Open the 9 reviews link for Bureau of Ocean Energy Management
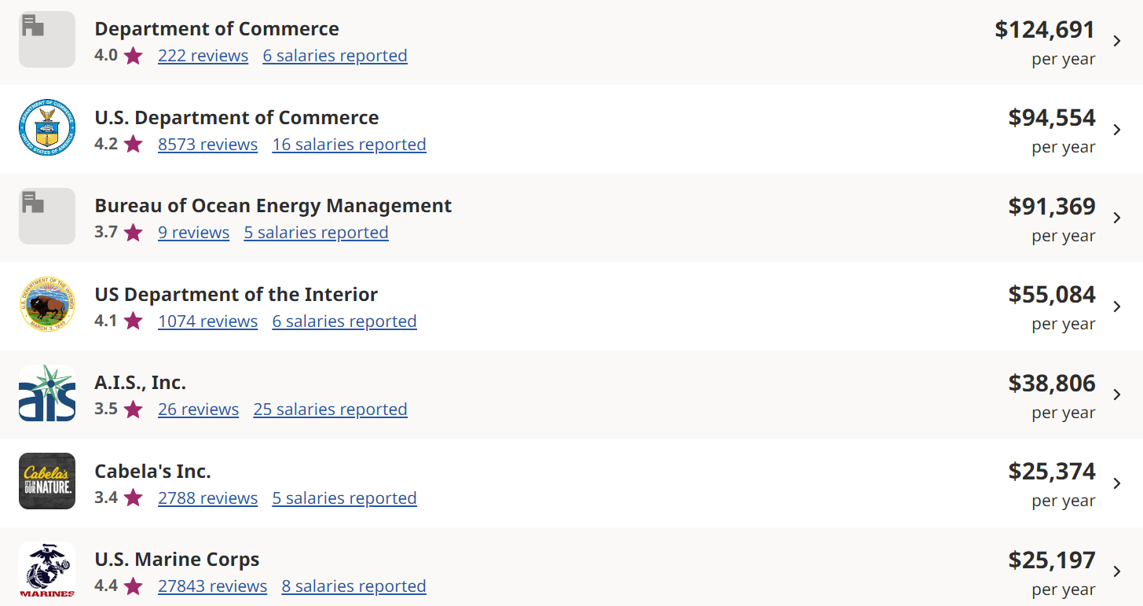The width and height of the screenshot is (1143, 606). (193, 233)
